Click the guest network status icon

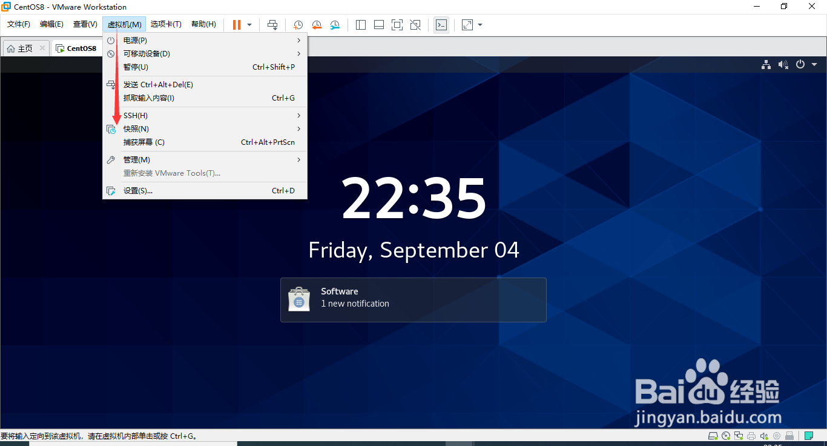(x=766, y=64)
